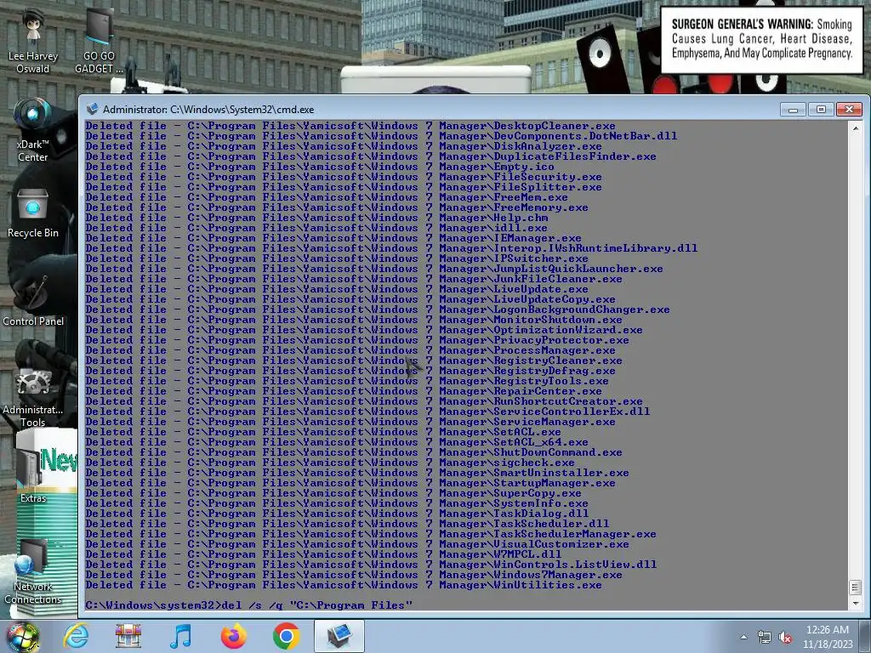
Task: Maximize the cmd.exe window
Action: [x=821, y=110]
